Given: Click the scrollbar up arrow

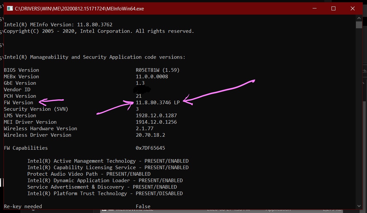Looking at the screenshot, I should pyautogui.click(x=359, y=18).
